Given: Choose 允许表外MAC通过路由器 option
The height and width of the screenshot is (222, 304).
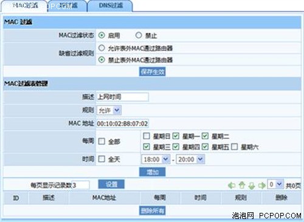Looking at the screenshot, I should [x=102, y=48].
